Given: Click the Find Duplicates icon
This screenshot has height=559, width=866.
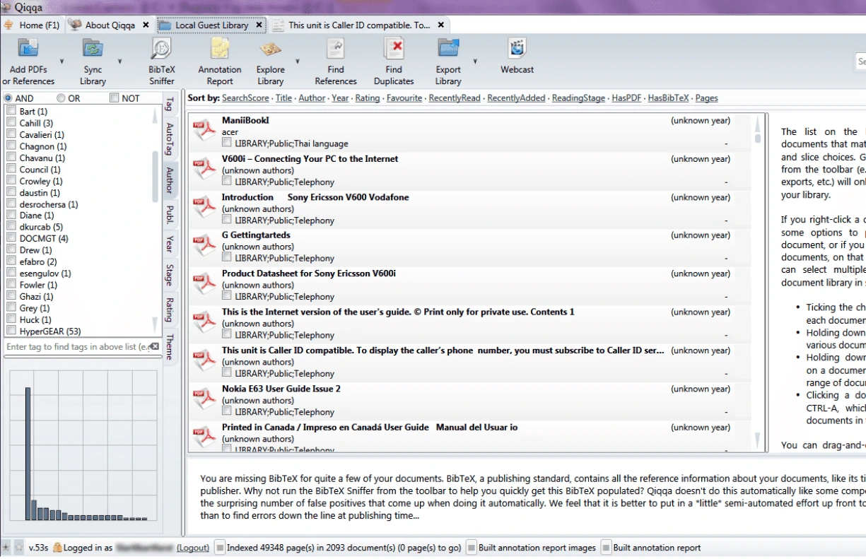Looking at the screenshot, I should (394, 49).
